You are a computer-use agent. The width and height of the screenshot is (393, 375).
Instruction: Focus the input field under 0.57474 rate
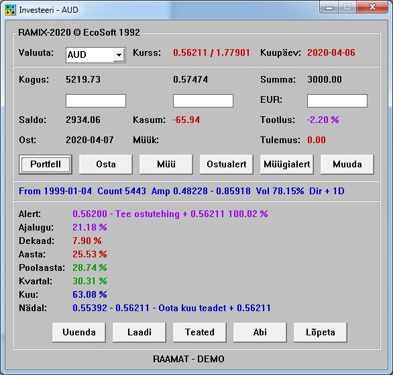pyautogui.click(x=203, y=101)
